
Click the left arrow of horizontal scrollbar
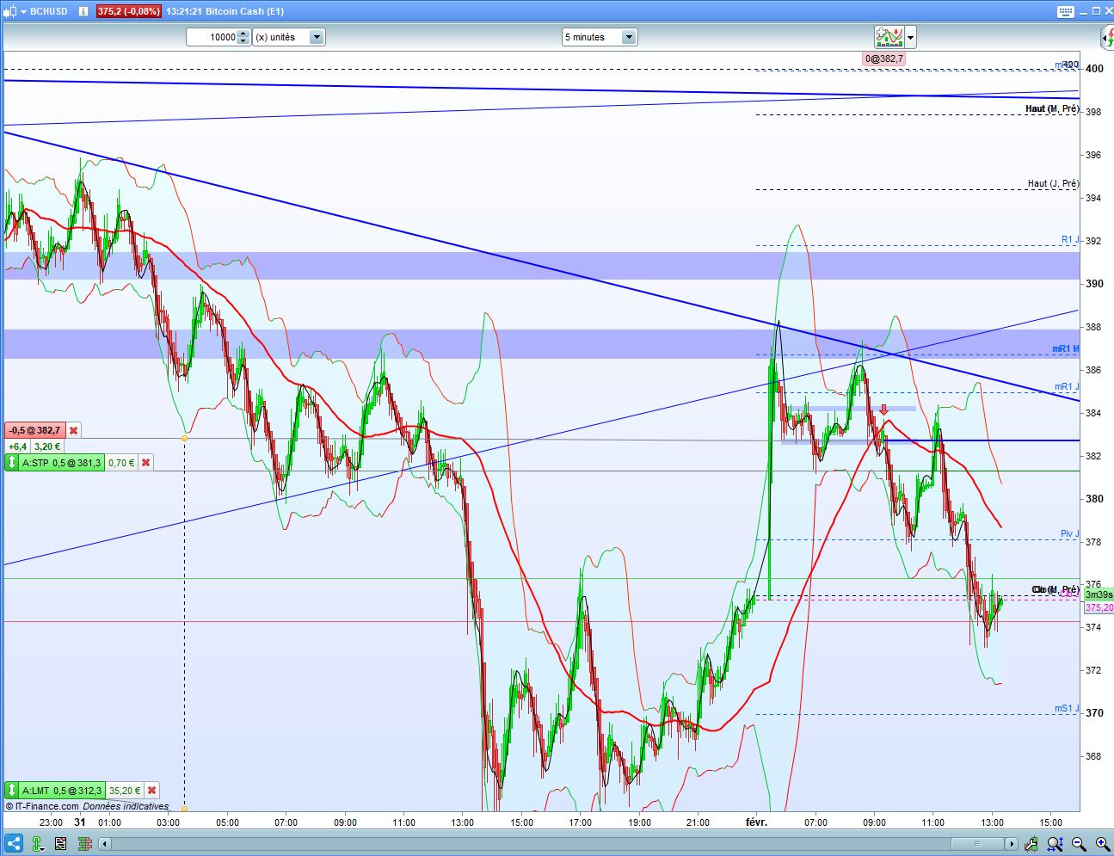(x=105, y=844)
